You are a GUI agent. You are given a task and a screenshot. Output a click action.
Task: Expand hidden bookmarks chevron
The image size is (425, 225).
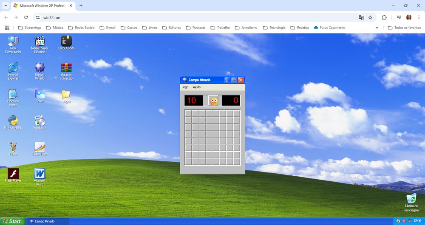tap(377, 28)
